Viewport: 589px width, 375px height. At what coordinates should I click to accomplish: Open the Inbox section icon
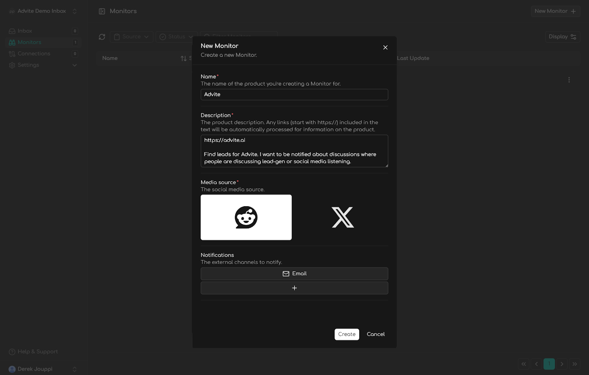click(13, 31)
